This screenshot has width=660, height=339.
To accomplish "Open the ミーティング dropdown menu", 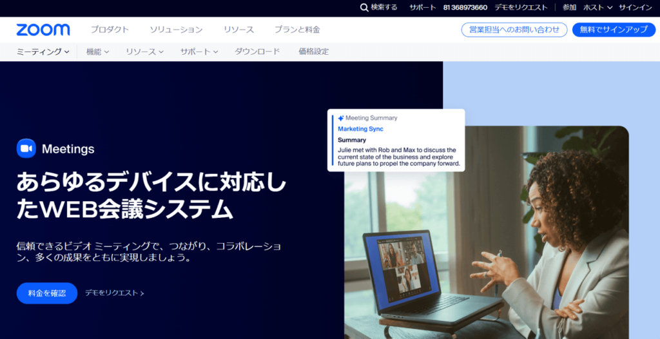I will 43,52.
